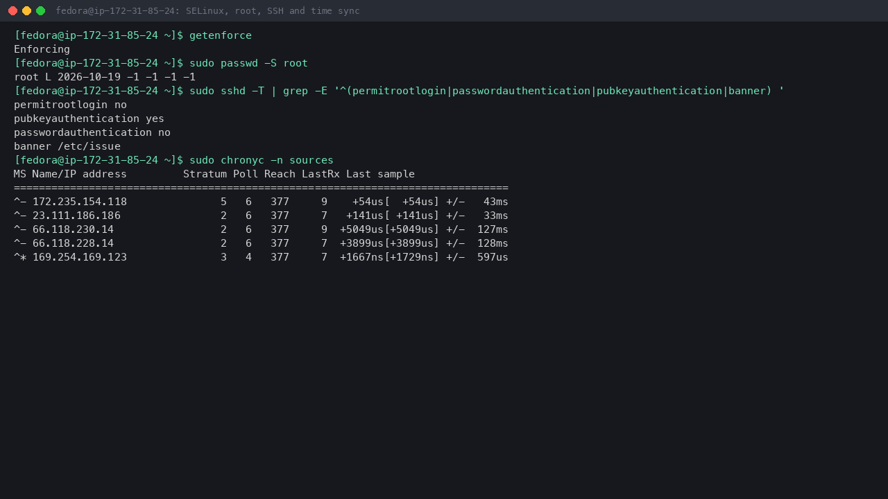Click the '^*' marker on the 169.254.169.123 row
Image resolution: width=888 pixels, height=499 pixels.
click(x=20, y=257)
